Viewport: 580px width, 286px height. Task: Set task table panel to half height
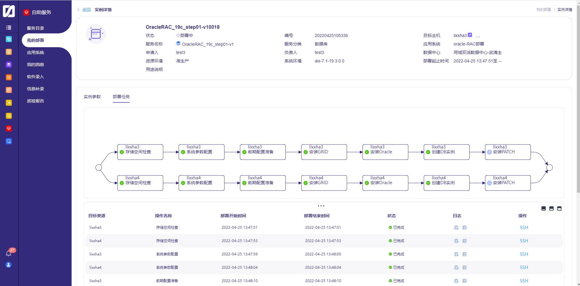click(551, 208)
